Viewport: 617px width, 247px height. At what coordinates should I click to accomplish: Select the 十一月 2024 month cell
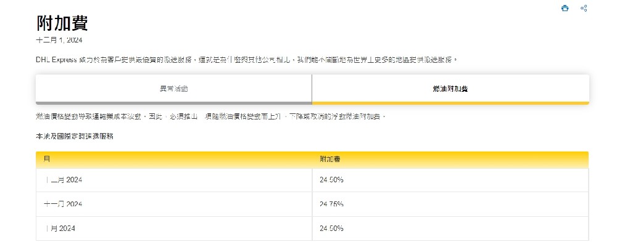64,204
